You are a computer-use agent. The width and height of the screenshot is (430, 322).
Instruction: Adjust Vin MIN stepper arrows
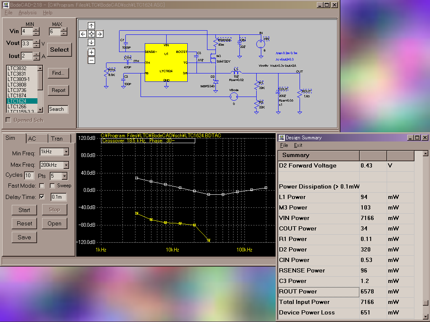(36, 31)
